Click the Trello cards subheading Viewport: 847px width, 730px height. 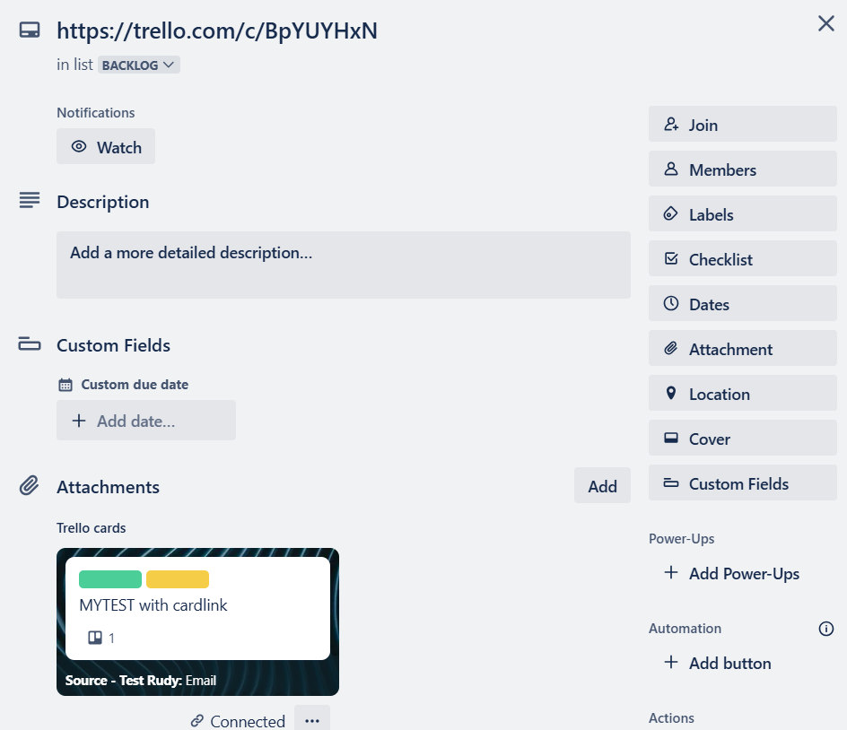pyautogui.click(x=92, y=528)
